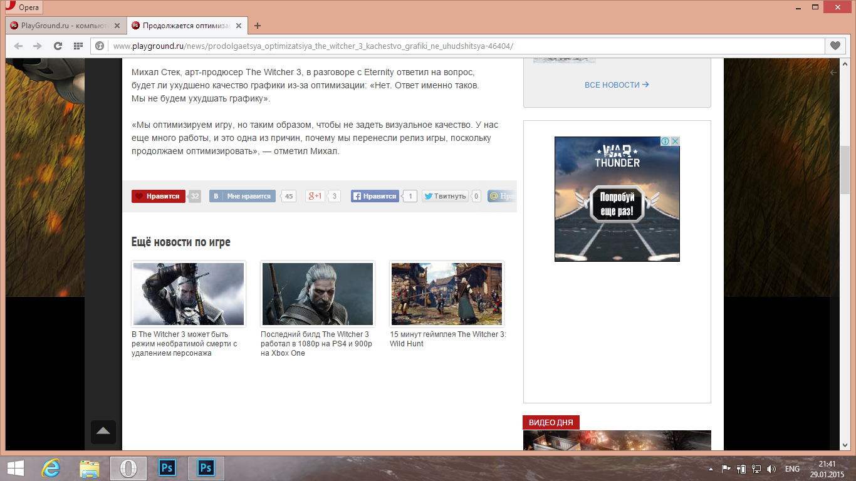The image size is (856, 481).
Task: Click the heart bookmark icon in address bar
Action: (835, 46)
